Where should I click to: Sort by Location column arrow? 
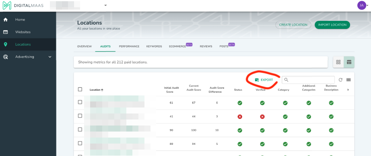pos(102,90)
